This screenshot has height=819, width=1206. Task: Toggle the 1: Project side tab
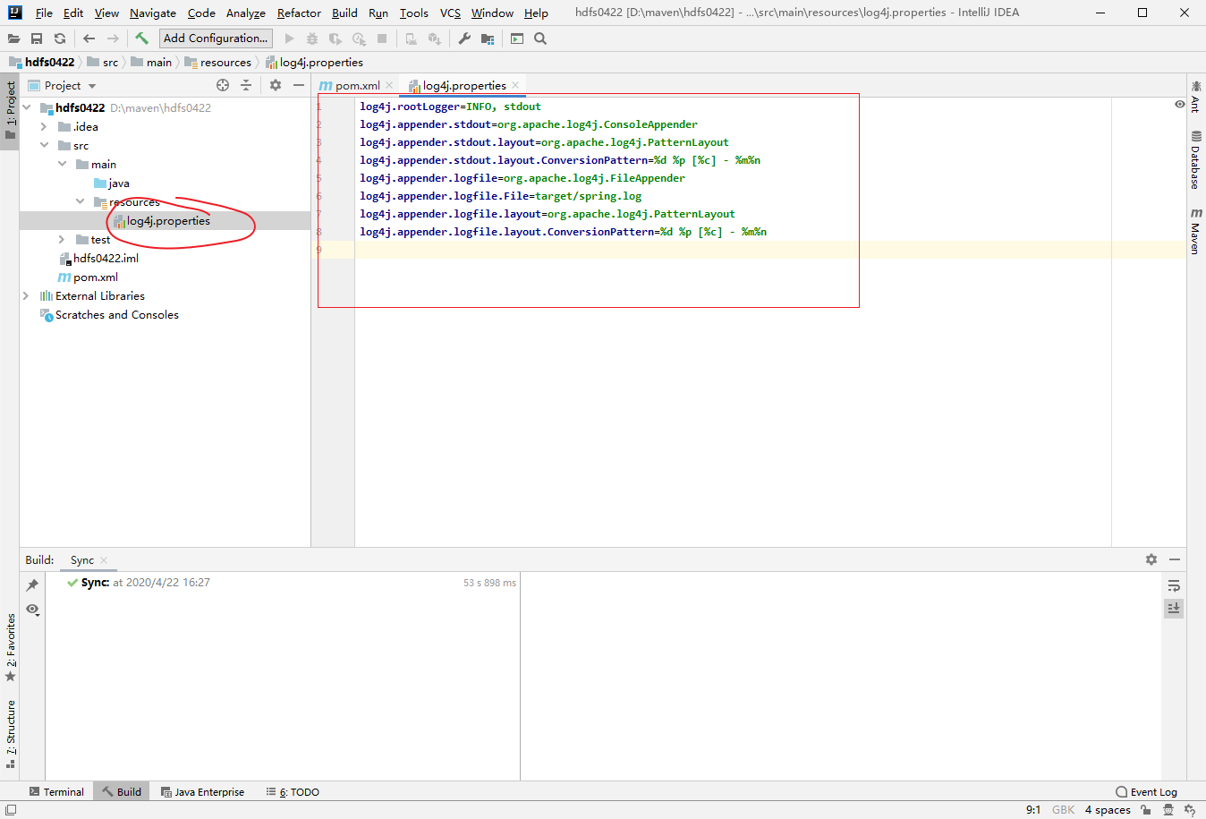point(10,111)
